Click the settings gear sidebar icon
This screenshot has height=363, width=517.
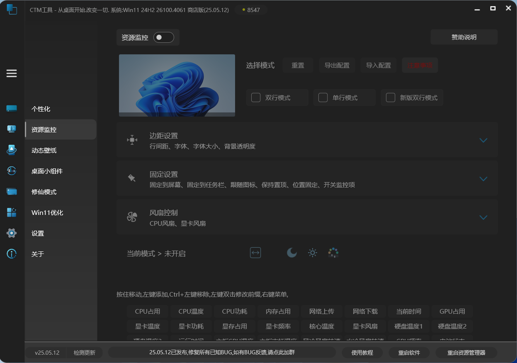12,233
